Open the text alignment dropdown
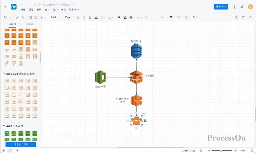The width and height of the screenshot is (256, 153). (x=111, y=17)
